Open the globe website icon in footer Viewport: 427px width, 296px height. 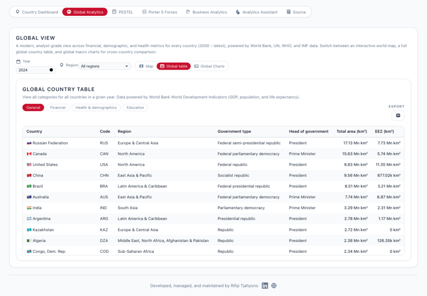pos(274,286)
